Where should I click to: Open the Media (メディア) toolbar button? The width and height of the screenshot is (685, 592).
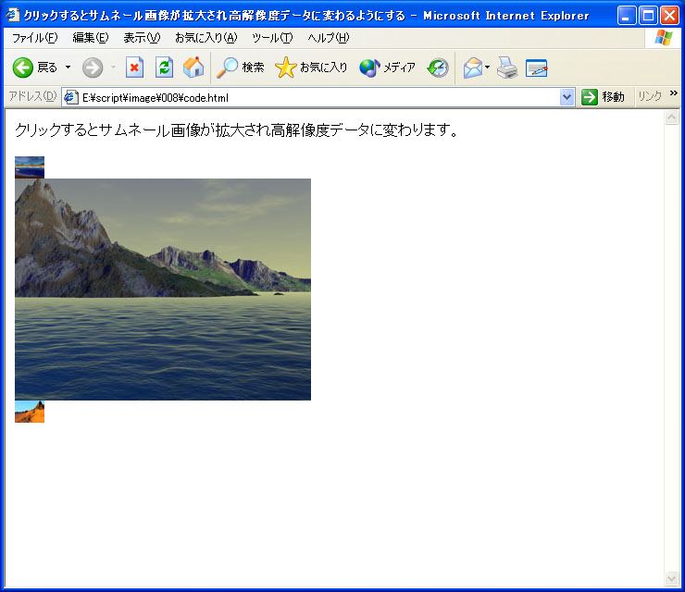point(387,68)
